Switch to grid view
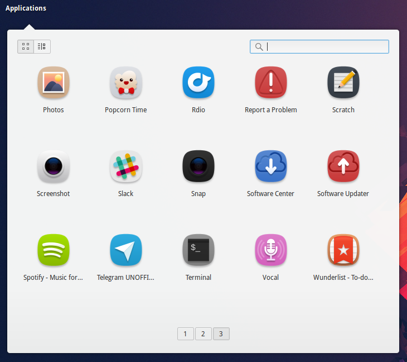407x362 pixels. 26,46
